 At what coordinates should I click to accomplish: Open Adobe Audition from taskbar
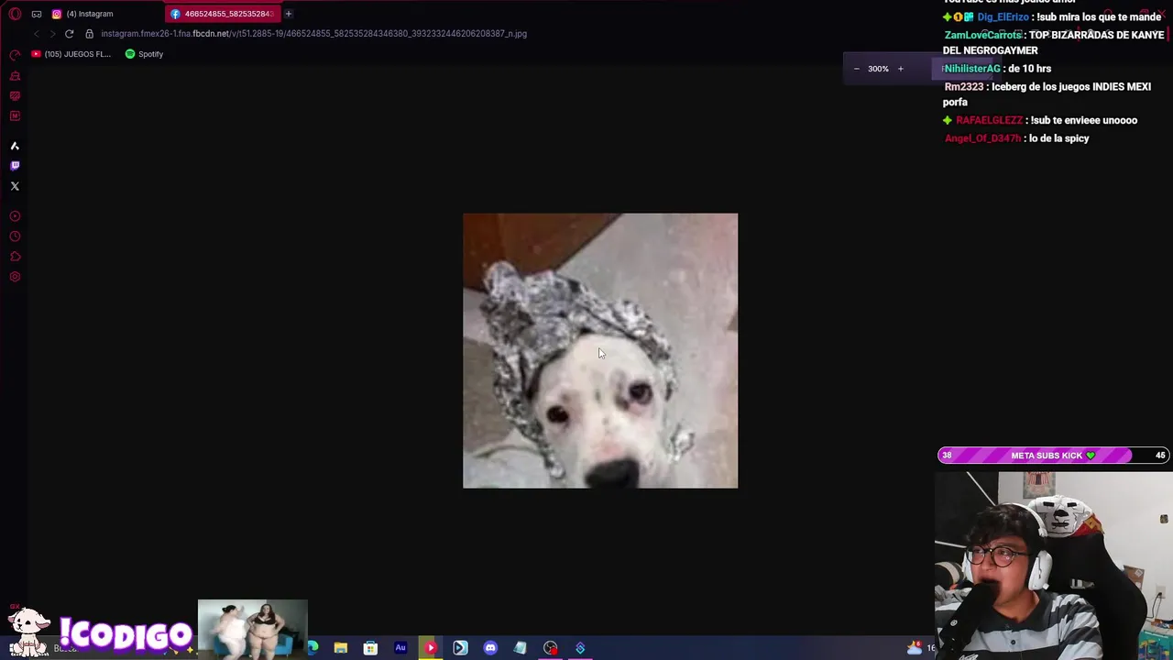point(400,648)
